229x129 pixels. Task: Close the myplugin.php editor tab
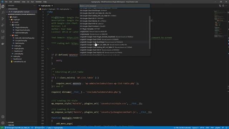point(52,6)
